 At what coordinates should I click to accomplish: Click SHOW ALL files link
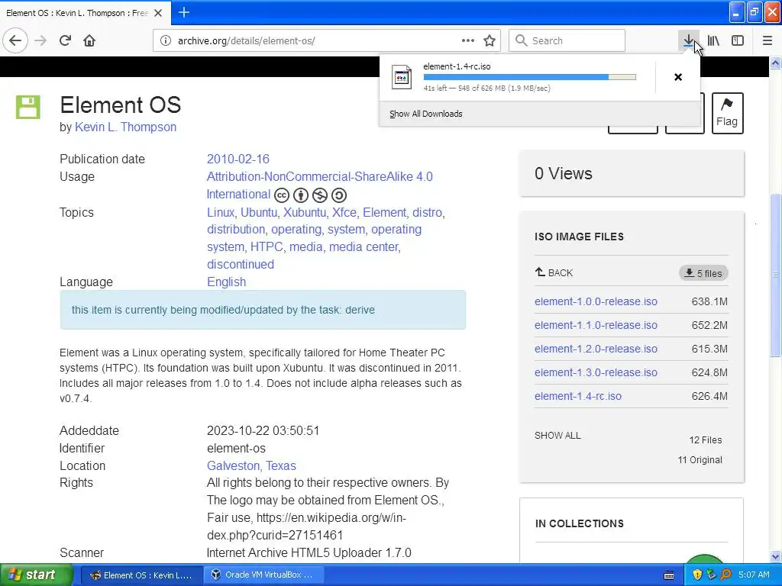pos(557,436)
